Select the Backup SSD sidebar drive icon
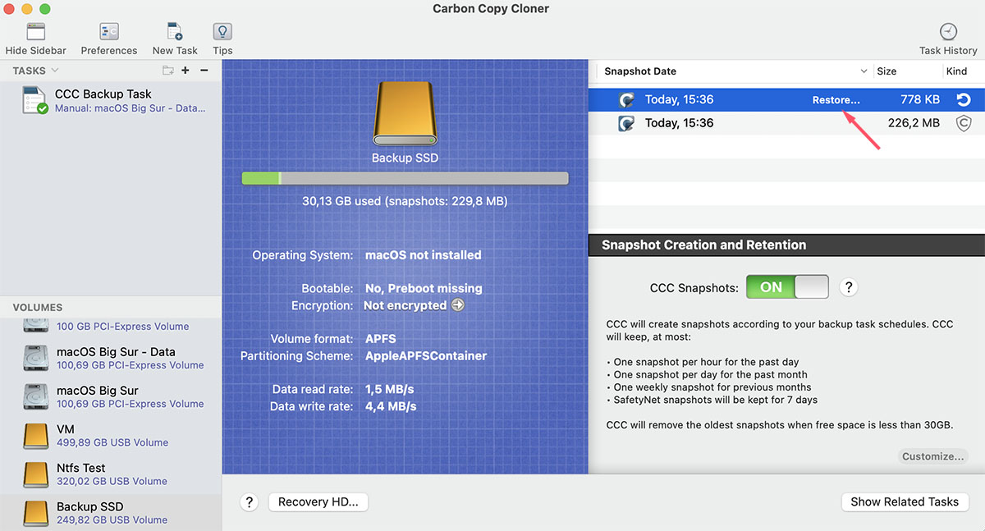Viewport: 985px width, 531px height. 36,512
